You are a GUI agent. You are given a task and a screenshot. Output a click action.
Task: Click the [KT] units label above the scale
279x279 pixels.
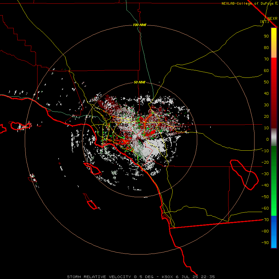[265, 21]
